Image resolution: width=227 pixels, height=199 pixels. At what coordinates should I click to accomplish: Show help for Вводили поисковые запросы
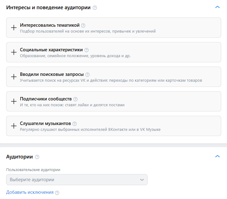(87, 75)
